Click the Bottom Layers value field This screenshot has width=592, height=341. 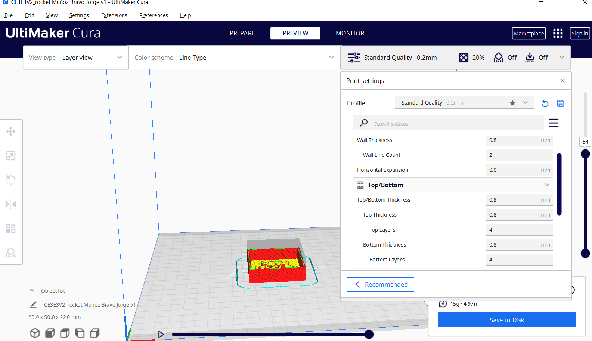pyautogui.click(x=520, y=260)
